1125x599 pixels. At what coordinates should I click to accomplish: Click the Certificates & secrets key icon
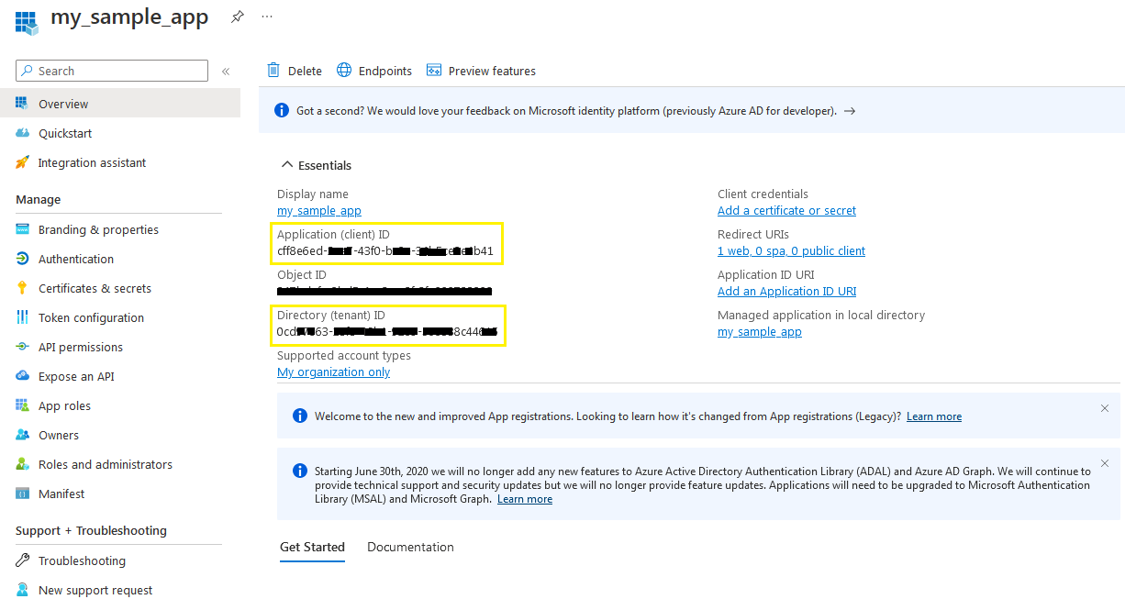pos(22,288)
